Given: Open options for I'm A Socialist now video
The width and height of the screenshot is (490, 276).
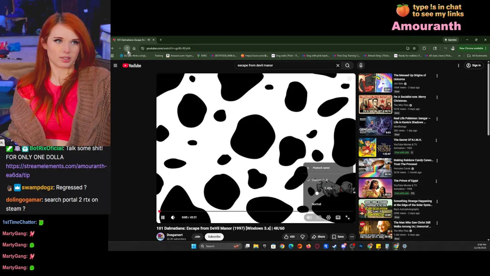Looking at the screenshot, I should pyautogui.click(x=437, y=97).
